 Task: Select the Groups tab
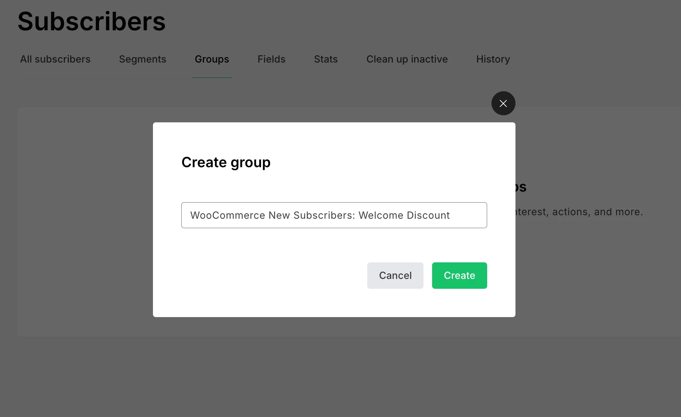pyautogui.click(x=212, y=59)
